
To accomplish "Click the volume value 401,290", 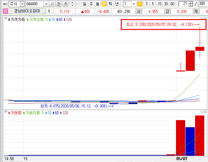I will [x=124, y=11].
